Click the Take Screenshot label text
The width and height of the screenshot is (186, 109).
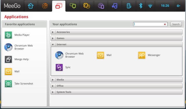[x=24, y=84]
